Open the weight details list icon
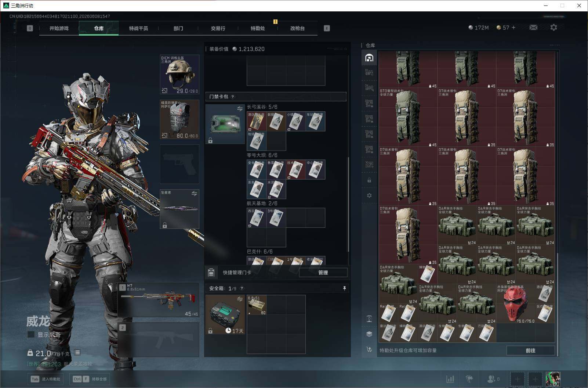 tap(77, 353)
